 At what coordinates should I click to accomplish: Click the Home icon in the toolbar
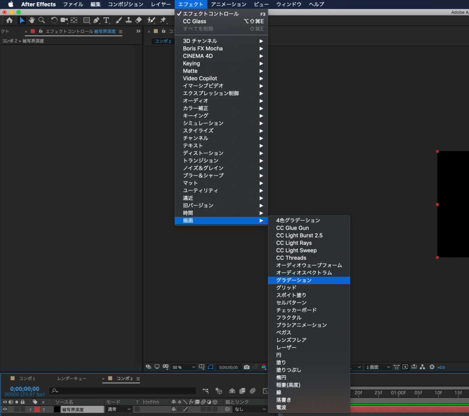coord(9,20)
